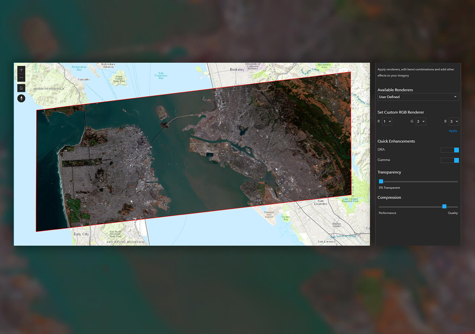Open the R band dropdown
475x334 pixels.
pos(387,121)
